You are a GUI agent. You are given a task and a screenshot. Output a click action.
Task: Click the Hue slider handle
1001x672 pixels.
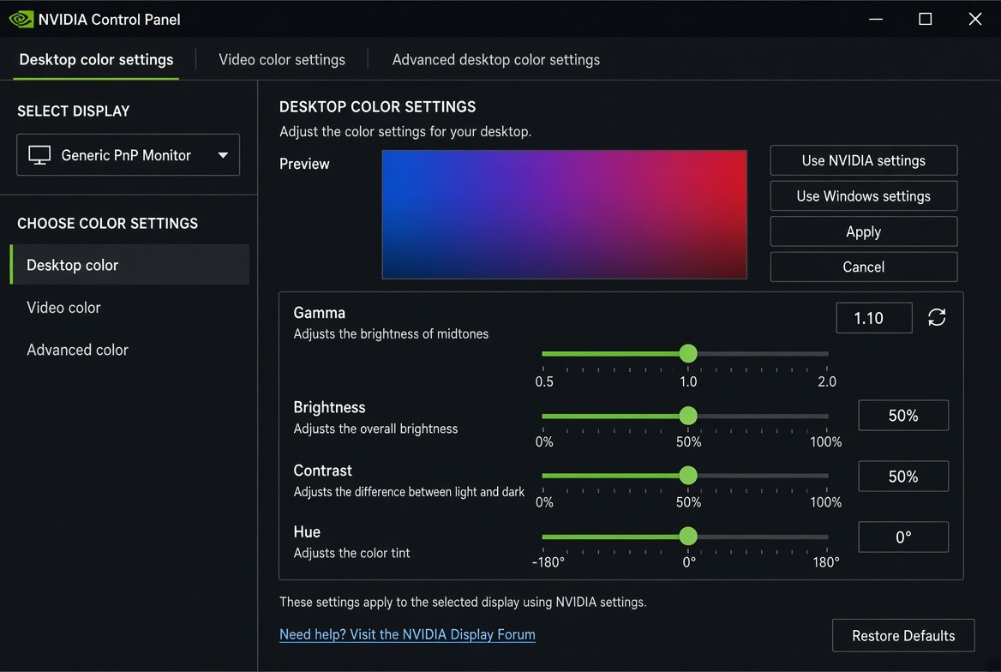point(688,536)
